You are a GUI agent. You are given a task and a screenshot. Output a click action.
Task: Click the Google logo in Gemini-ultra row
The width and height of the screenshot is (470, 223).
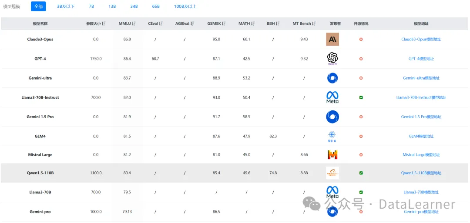click(332, 78)
